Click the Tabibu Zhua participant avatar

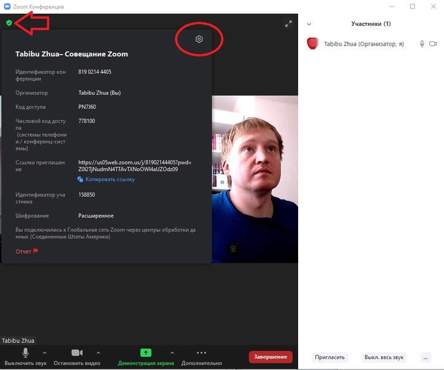pos(312,44)
